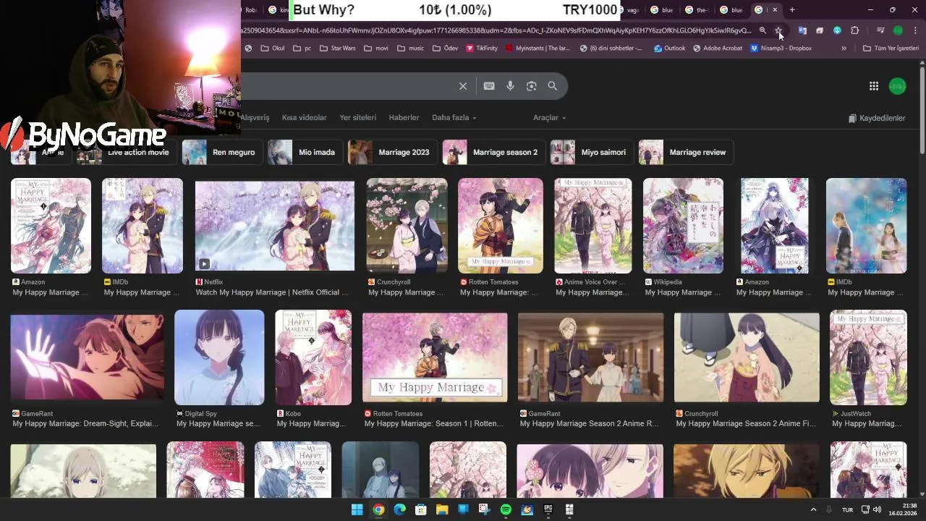The width and height of the screenshot is (926, 521).
Task: Open 'My Happy Marriage: Season 1 | Rotten' link
Action: [434, 424]
